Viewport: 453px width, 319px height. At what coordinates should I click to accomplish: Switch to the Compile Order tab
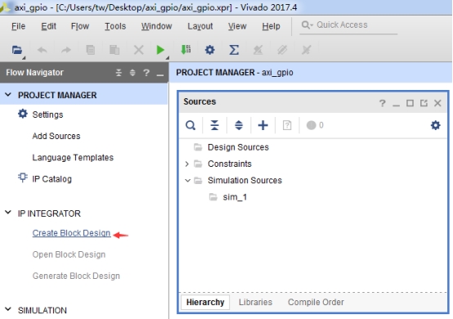(x=316, y=303)
